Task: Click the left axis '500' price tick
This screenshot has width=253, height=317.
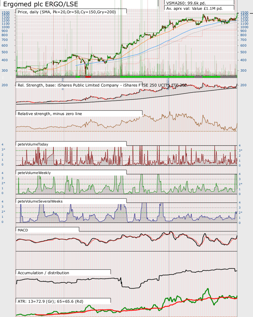Action: [x=5, y=52]
